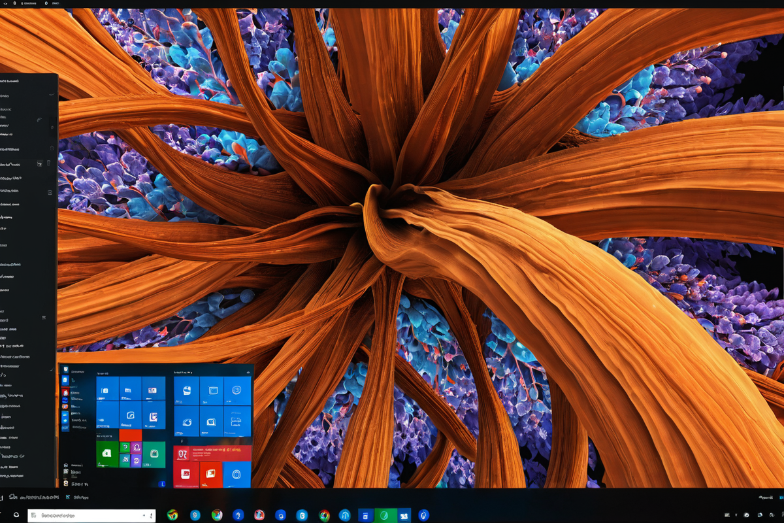Click the small blue L icon in Start menu
The image size is (784, 523).
163,484
